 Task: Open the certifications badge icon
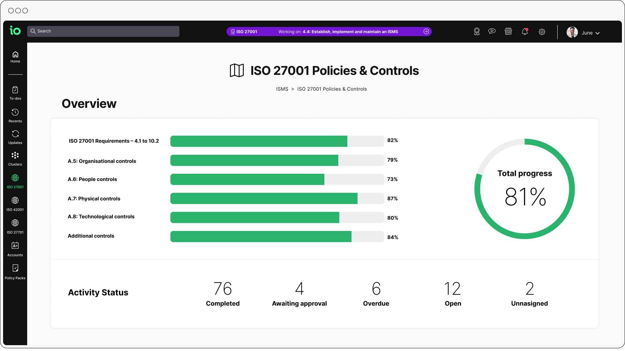(x=476, y=31)
